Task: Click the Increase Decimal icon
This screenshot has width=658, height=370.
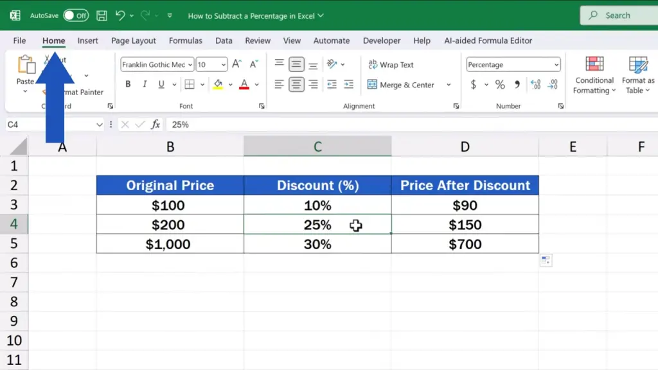Action: [x=535, y=85]
